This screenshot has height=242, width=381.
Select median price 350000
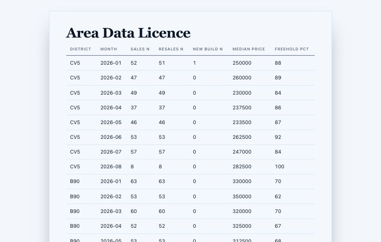(x=242, y=197)
